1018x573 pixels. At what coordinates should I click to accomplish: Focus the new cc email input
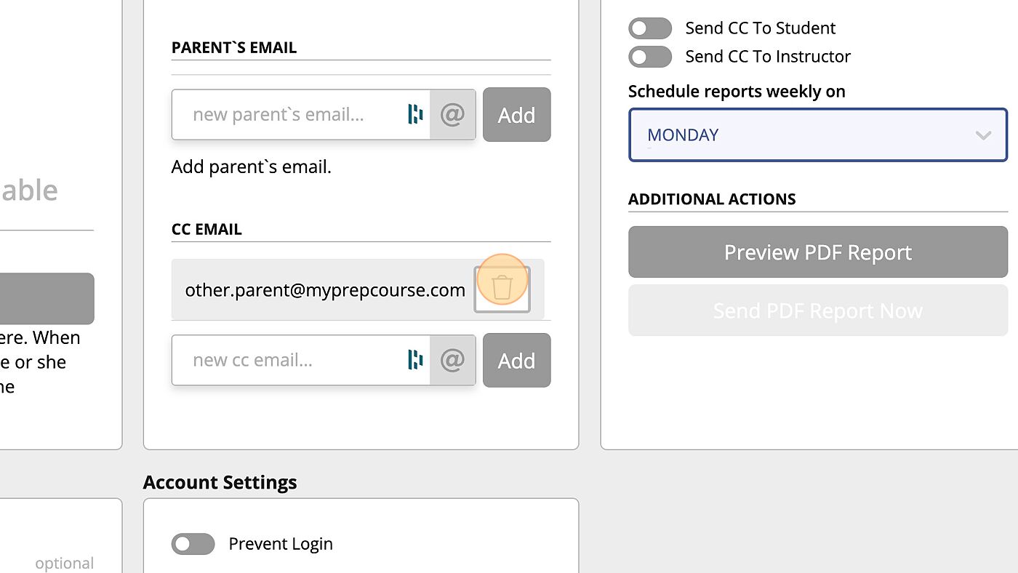click(x=291, y=360)
